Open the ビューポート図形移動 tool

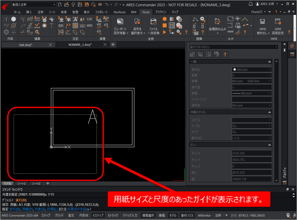pos(120,26)
